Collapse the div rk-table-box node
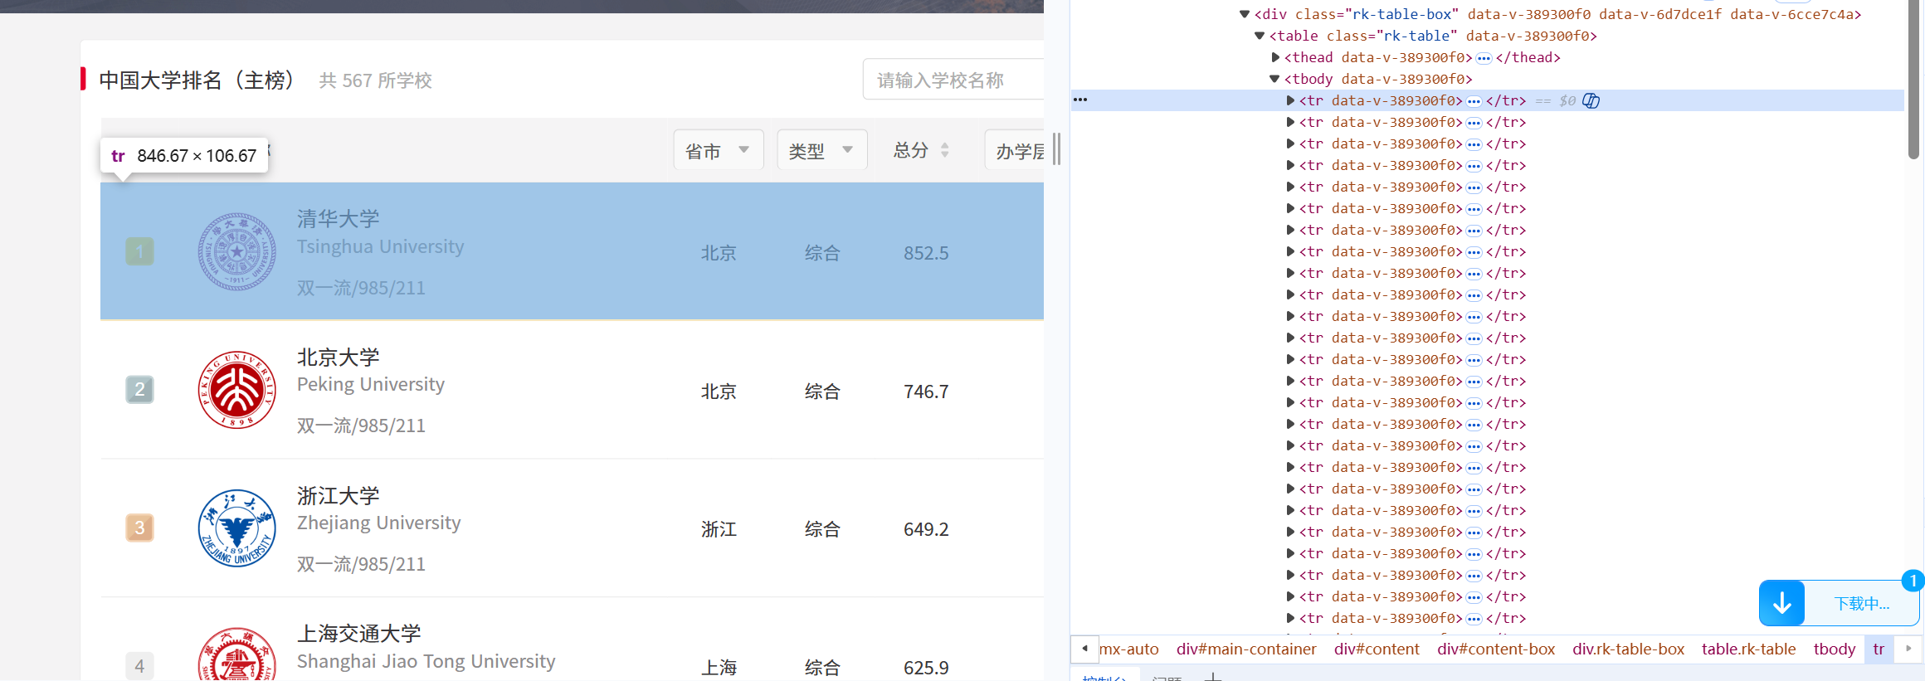The width and height of the screenshot is (1925, 681). pyautogui.click(x=1245, y=14)
